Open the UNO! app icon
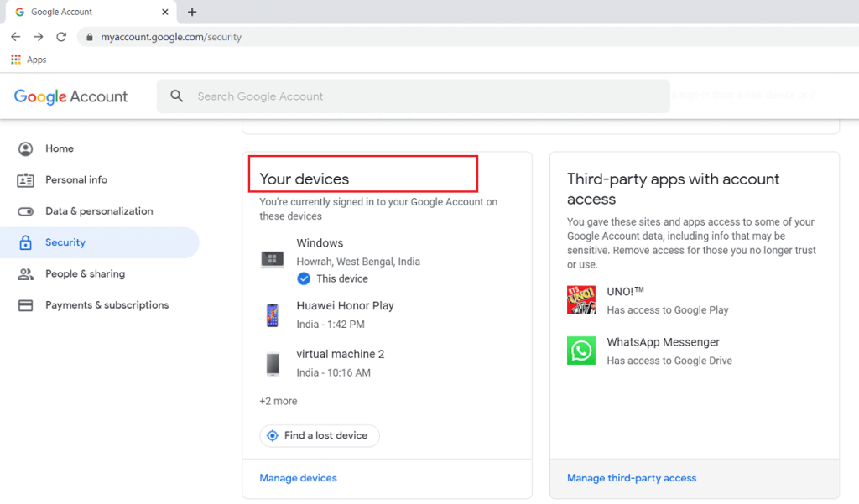859x504 pixels. point(581,300)
